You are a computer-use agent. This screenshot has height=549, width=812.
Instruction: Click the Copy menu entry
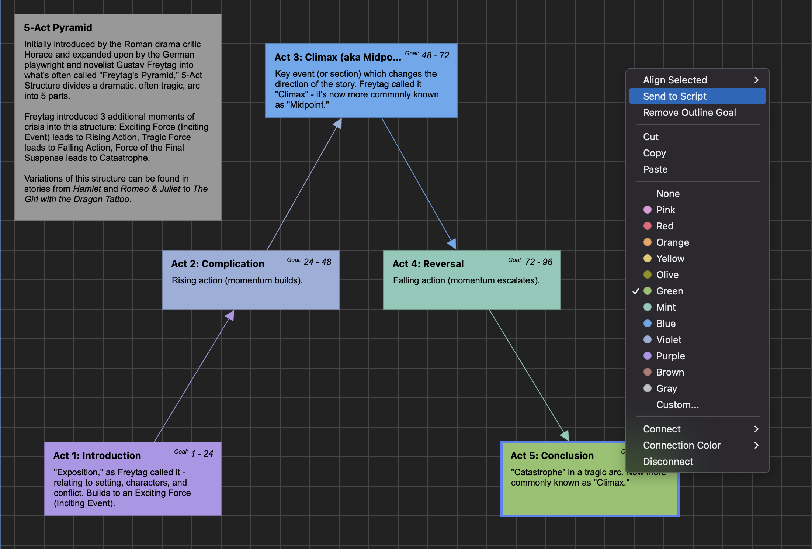pos(654,153)
